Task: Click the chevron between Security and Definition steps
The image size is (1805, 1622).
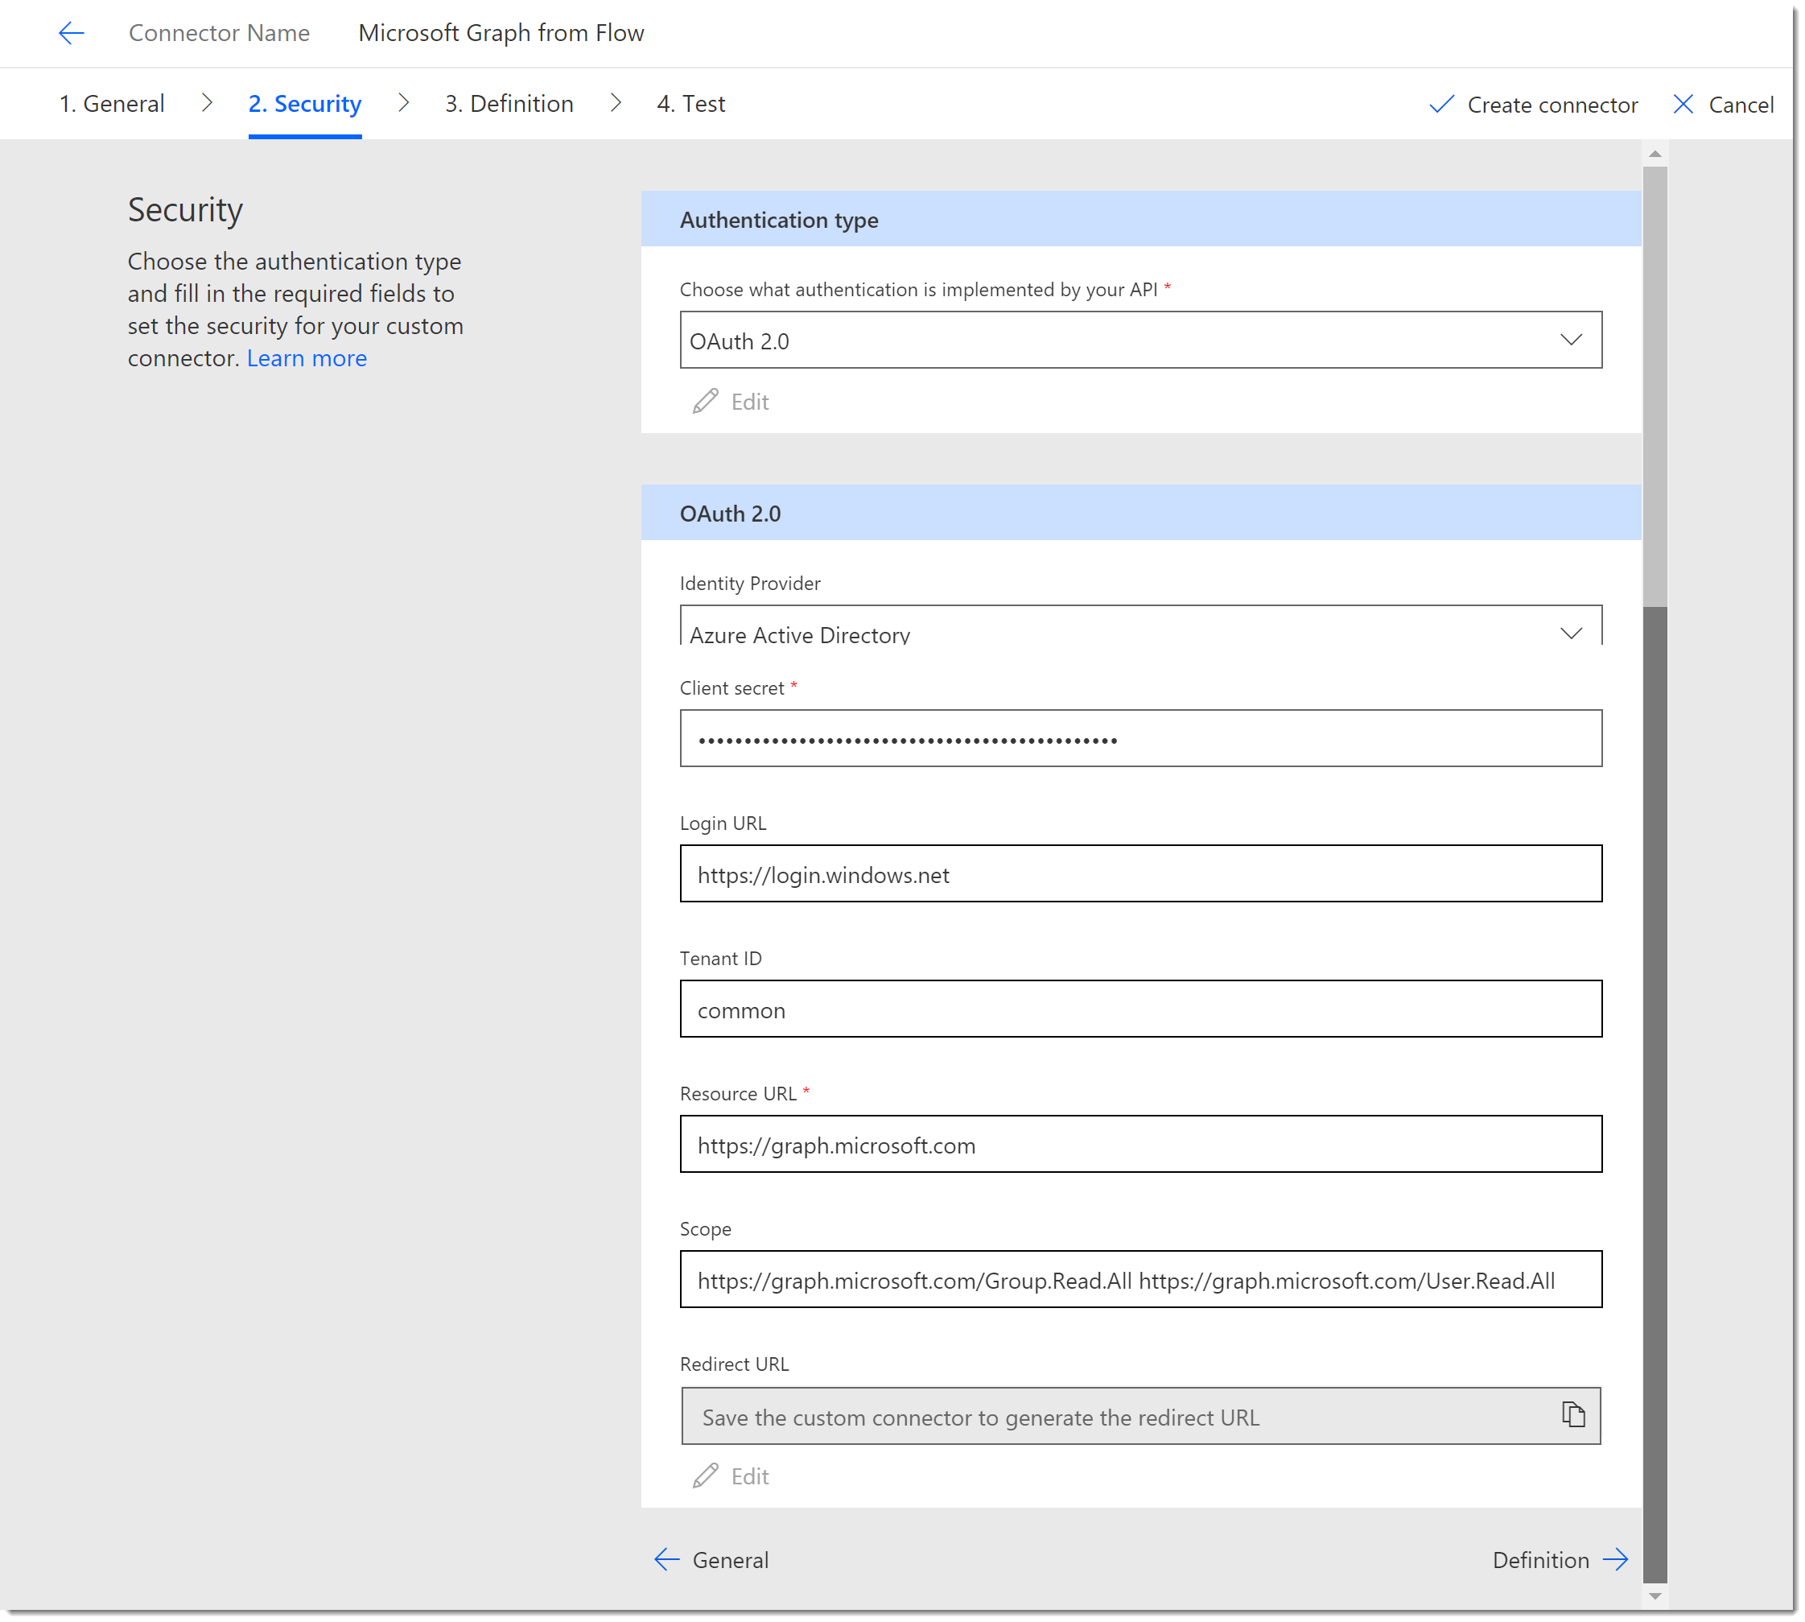Action: tap(404, 103)
